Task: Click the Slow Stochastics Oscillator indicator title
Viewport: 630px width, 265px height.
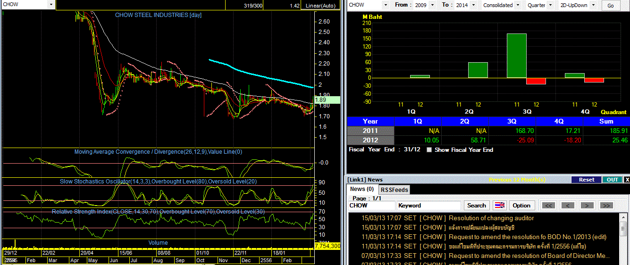Action: point(158,182)
